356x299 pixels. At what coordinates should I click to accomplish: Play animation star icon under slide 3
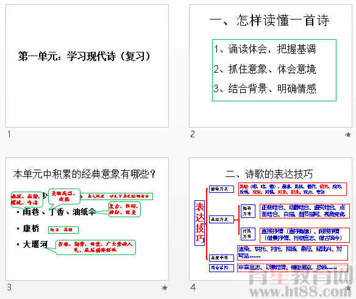pos(165,287)
